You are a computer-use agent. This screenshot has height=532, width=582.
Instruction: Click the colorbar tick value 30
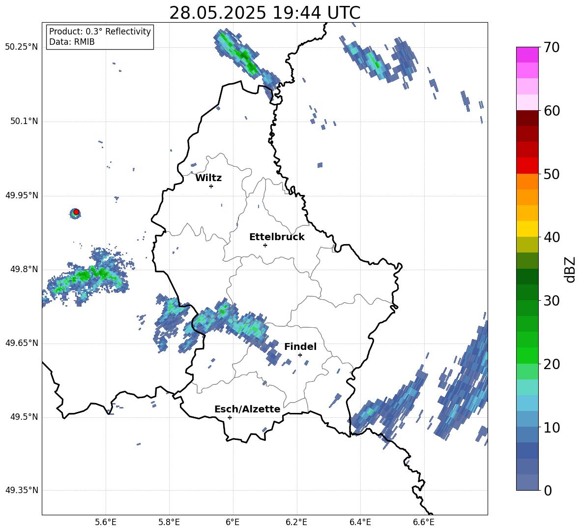(552, 300)
